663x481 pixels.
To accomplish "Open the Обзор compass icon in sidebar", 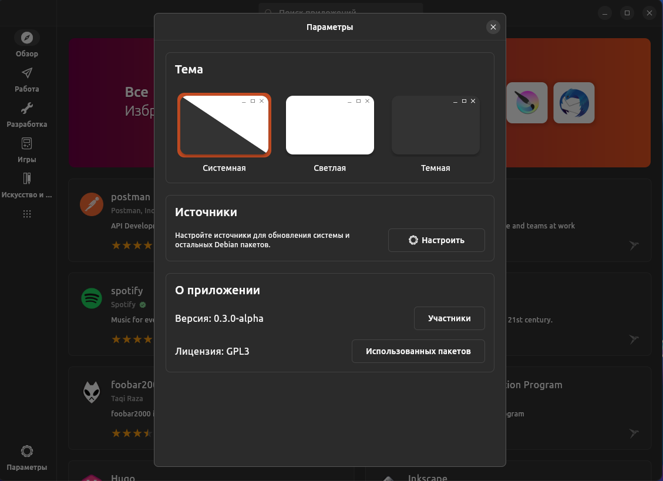I will [26, 38].
